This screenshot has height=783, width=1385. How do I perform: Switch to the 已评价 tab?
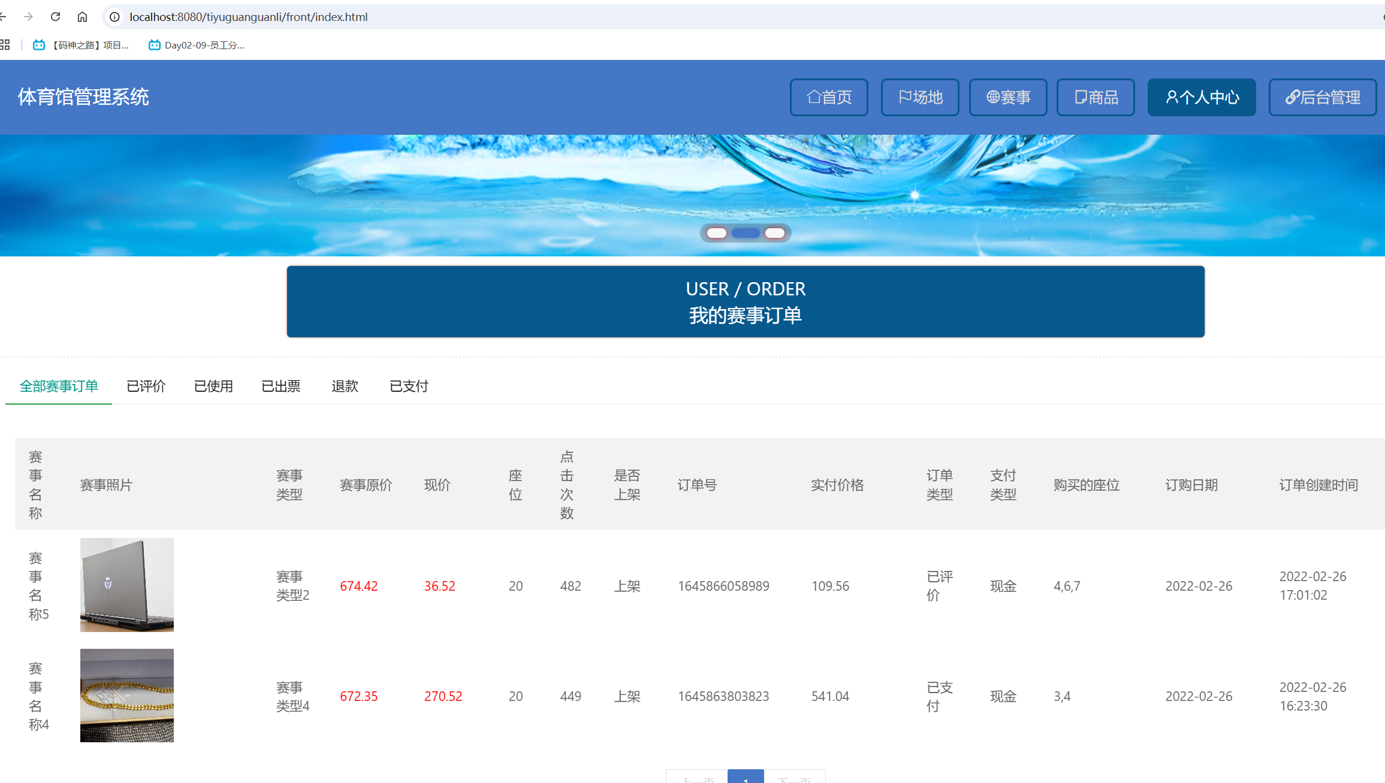[x=146, y=386]
